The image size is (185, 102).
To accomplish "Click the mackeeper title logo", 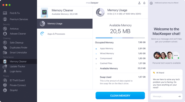I will pyautogui.click(x=92, y=3).
